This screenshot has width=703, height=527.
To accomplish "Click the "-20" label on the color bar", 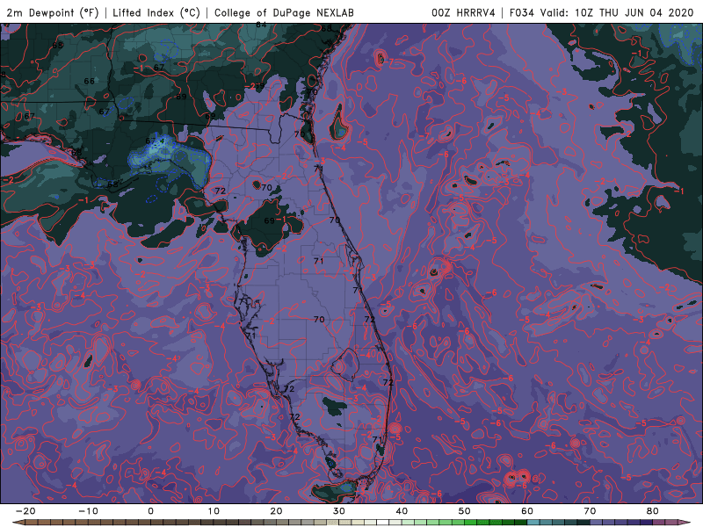I will click(25, 511).
